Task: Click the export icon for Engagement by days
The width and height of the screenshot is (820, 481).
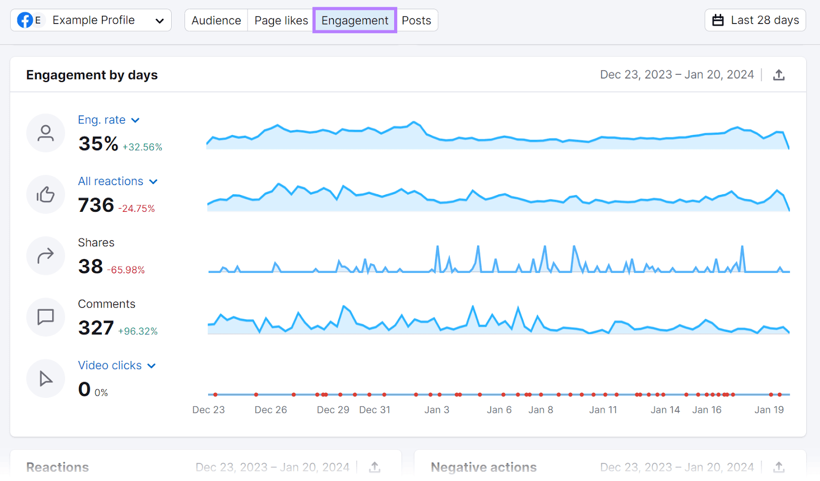Action: (x=779, y=74)
